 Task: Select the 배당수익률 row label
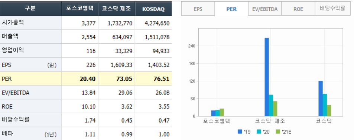point(16,120)
